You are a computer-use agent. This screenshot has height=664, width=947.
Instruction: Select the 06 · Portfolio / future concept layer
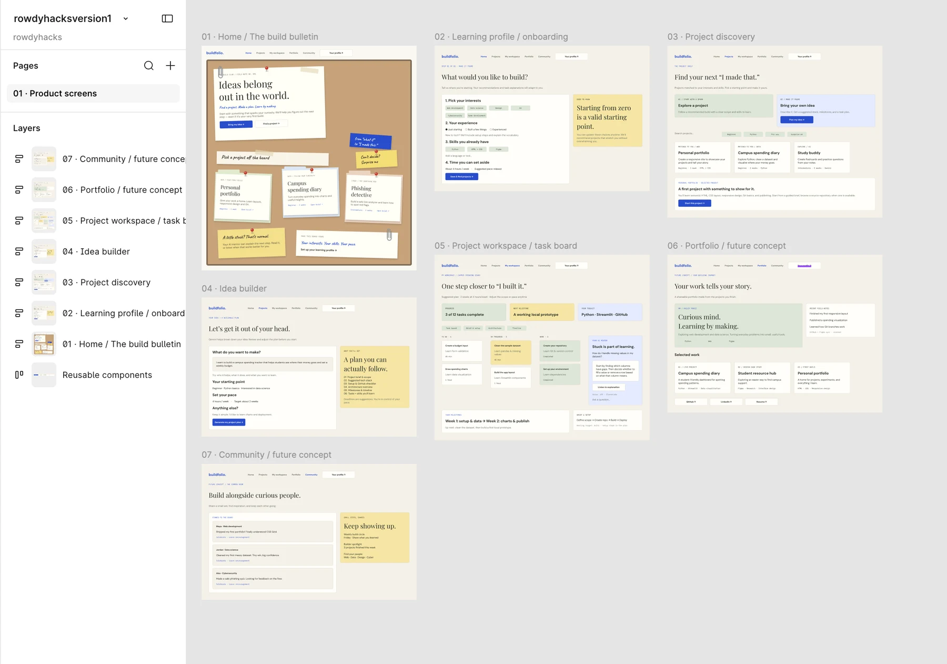pos(123,190)
